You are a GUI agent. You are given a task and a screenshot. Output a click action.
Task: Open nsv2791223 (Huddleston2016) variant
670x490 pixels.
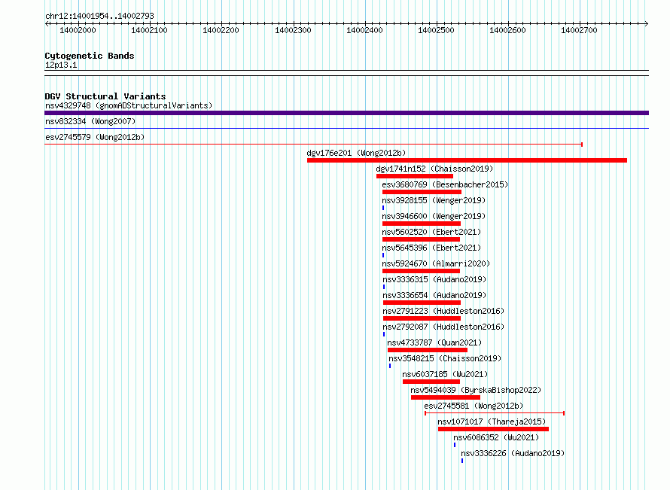click(x=443, y=311)
